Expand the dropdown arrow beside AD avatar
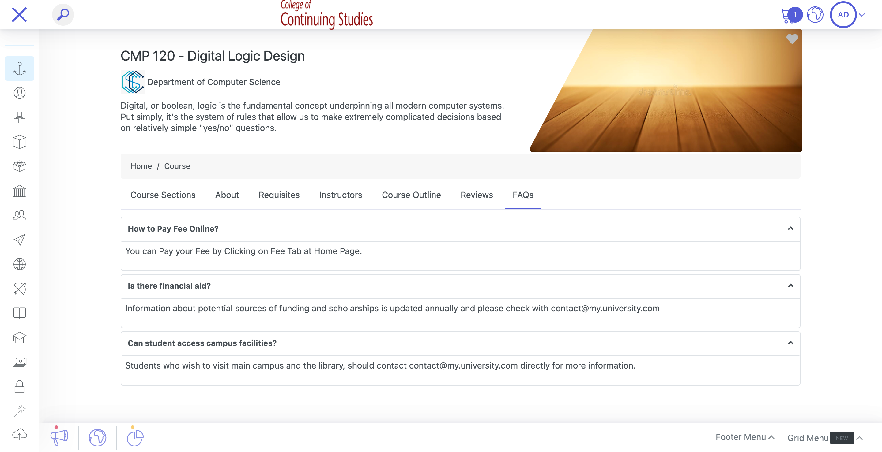The image size is (882, 452). (862, 15)
